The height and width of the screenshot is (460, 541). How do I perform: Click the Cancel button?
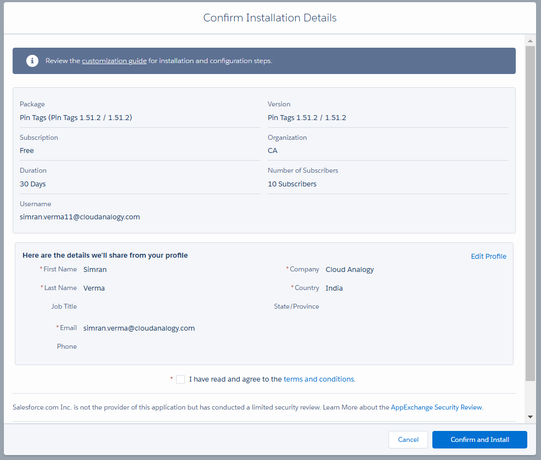(408, 440)
